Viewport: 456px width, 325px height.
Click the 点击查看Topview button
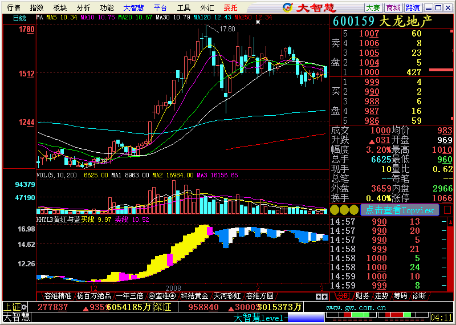click(x=400, y=210)
